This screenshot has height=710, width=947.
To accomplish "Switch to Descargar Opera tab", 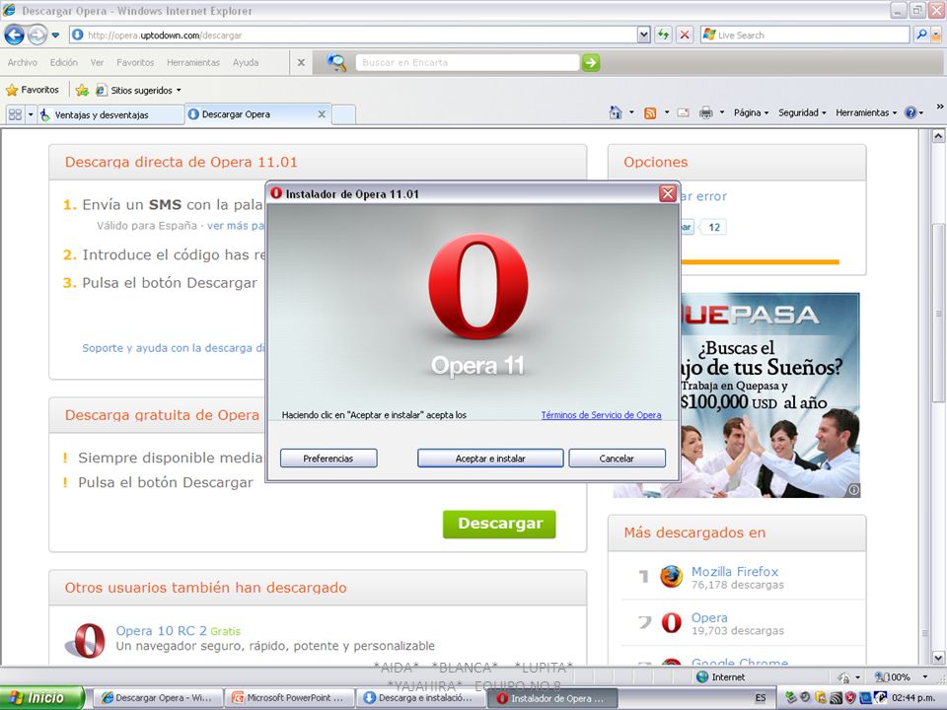I will coord(257,114).
